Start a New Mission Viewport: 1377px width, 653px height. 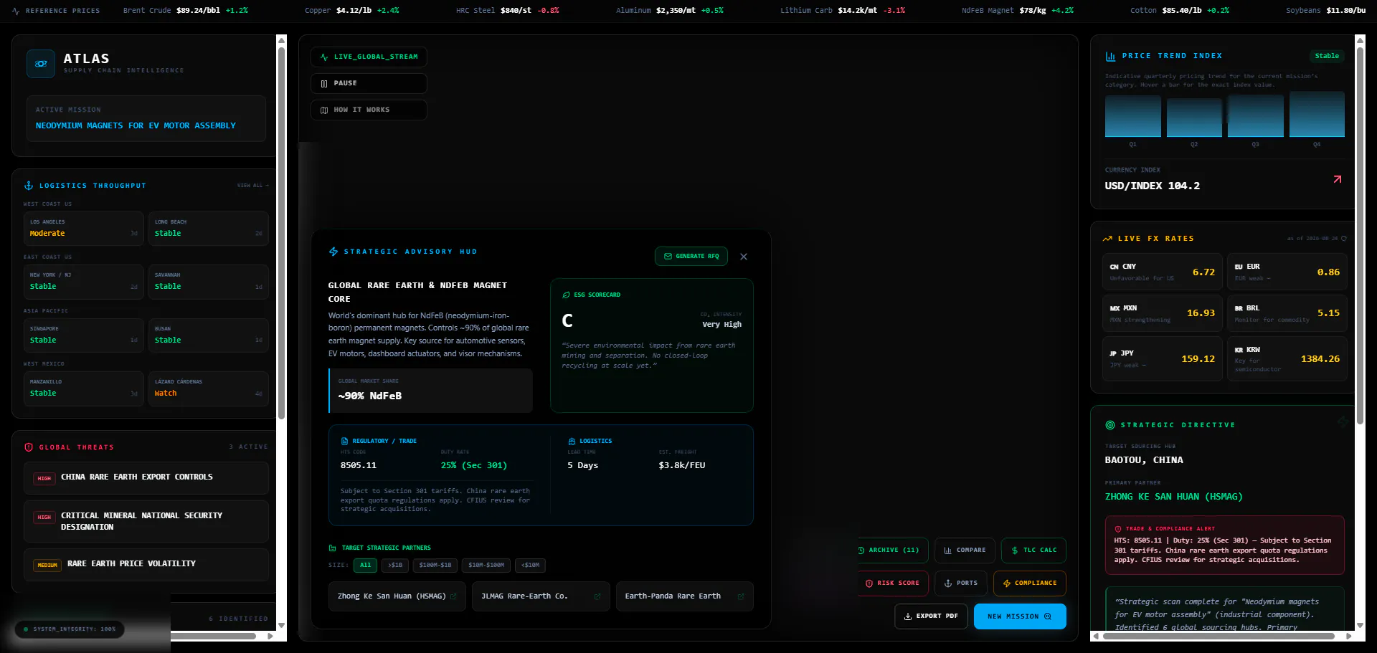(1020, 616)
